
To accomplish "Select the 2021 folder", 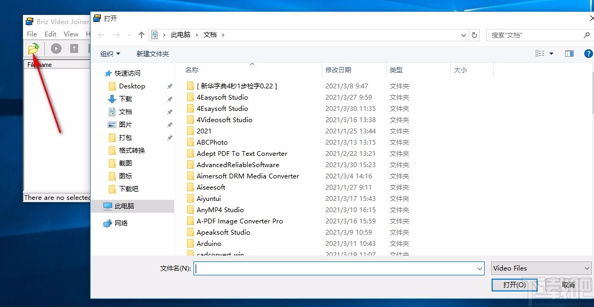I will click(204, 131).
